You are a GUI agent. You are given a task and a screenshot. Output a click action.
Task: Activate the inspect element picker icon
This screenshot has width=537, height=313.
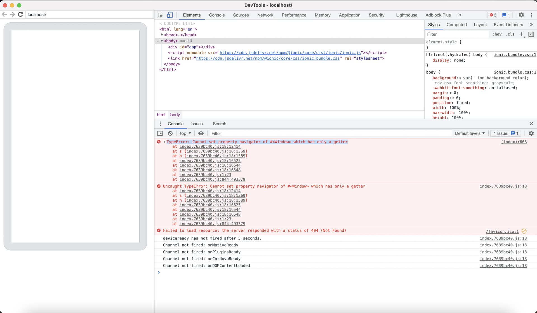(160, 15)
